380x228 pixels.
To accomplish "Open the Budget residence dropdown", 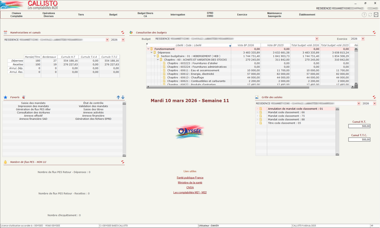I will coord(317,39).
